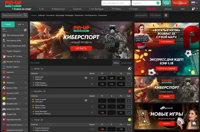This screenshot has width=200, height=132.
Task: Open the Результаты link
Action: pos(79,15)
